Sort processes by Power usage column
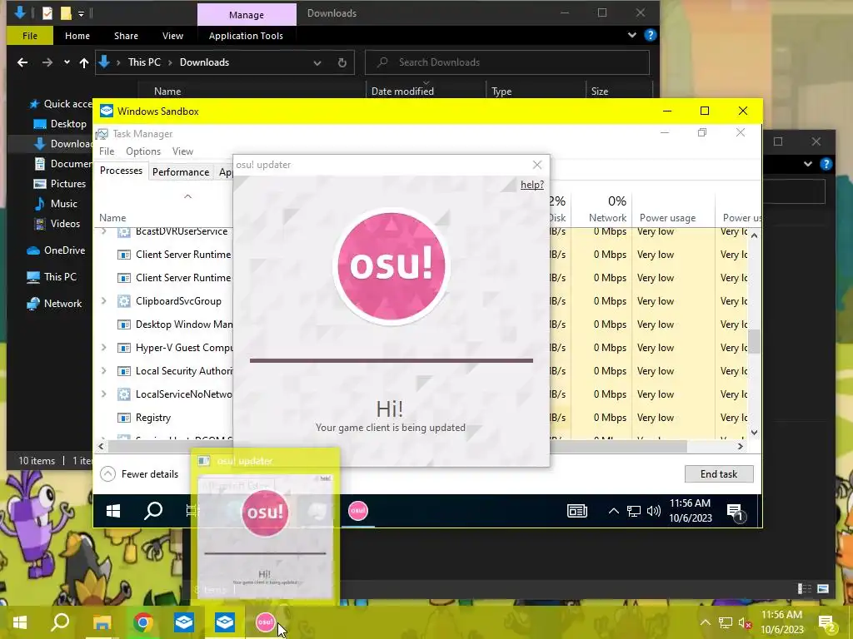 (x=673, y=210)
